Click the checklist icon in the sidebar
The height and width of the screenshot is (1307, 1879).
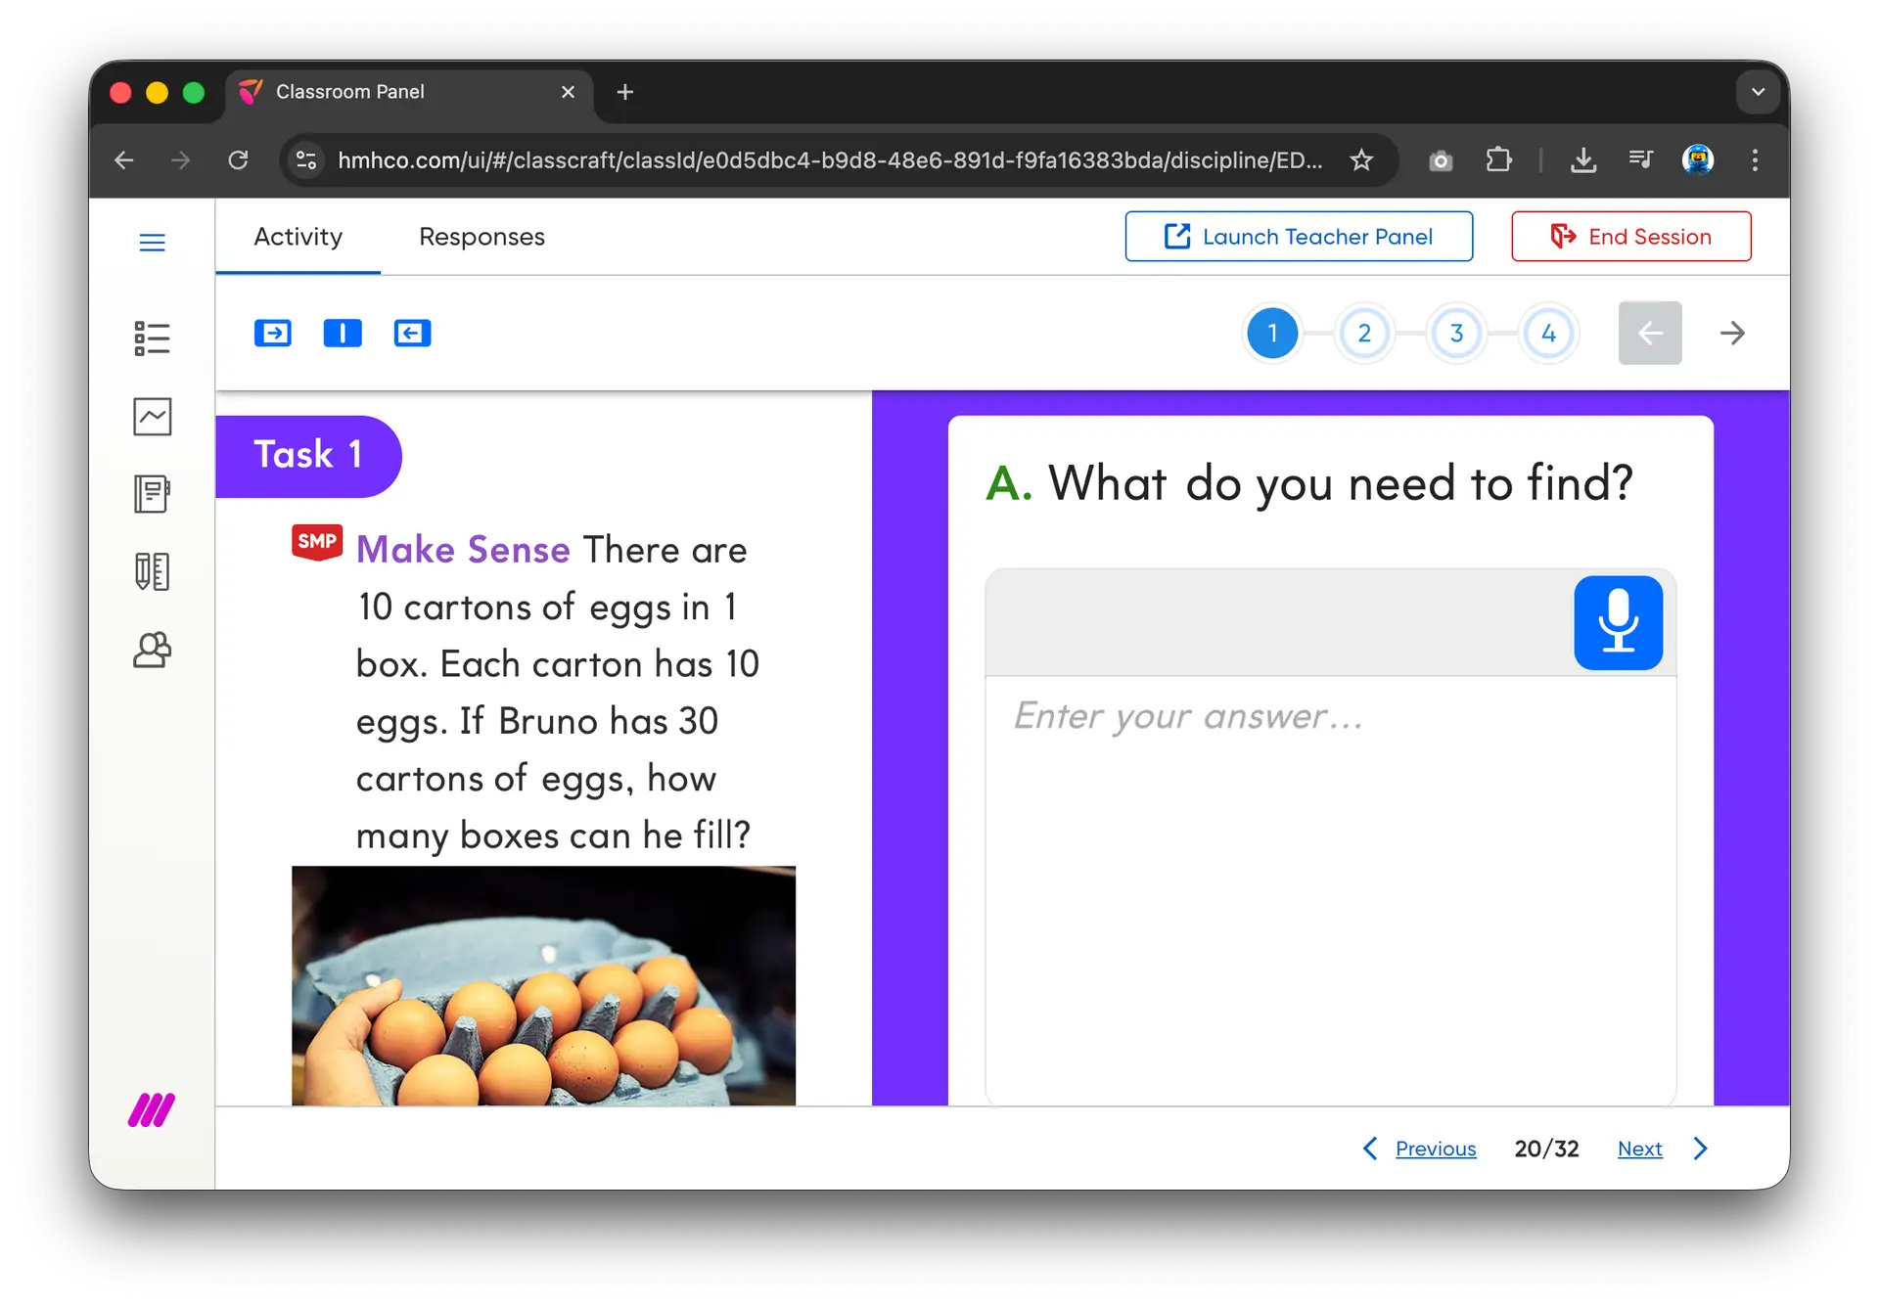[x=152, y=338]
